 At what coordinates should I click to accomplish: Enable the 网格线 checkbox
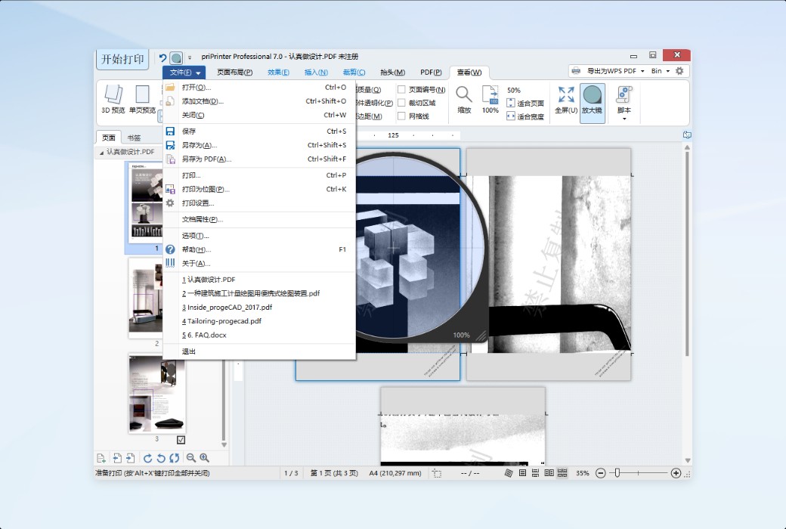pyautogui.click(x=401, y=116)
